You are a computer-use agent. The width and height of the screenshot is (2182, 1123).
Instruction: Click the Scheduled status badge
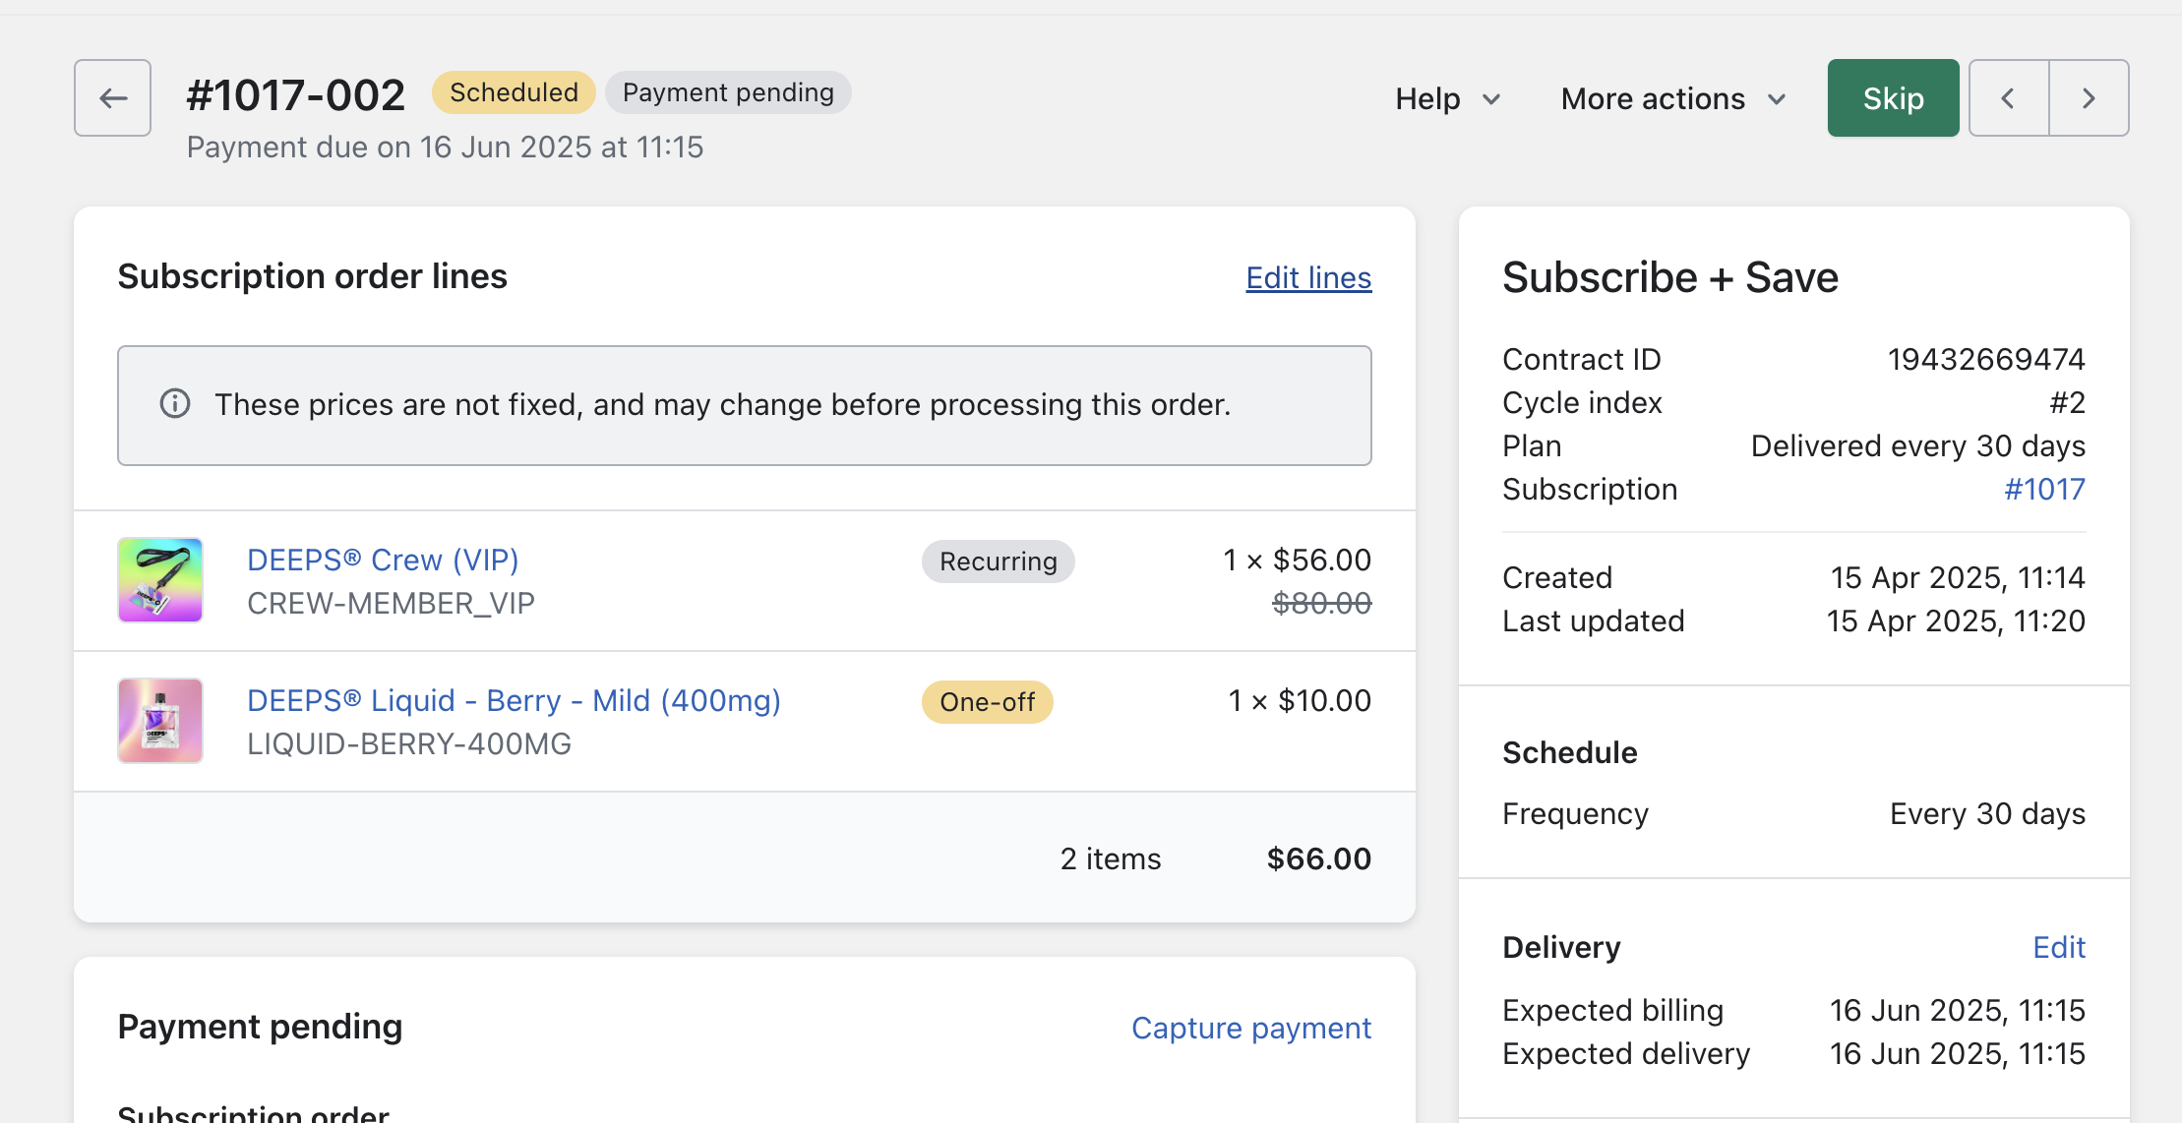[x=514, y=92]
